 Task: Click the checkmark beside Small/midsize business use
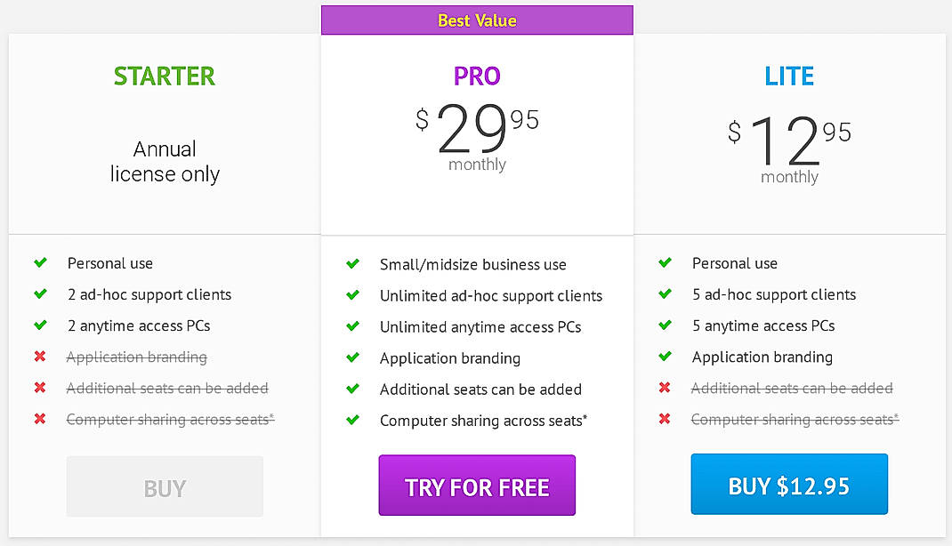(x=352, y=263)
